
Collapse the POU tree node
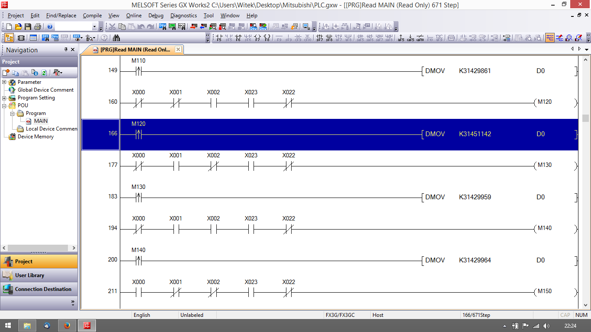tap(4, 105)
